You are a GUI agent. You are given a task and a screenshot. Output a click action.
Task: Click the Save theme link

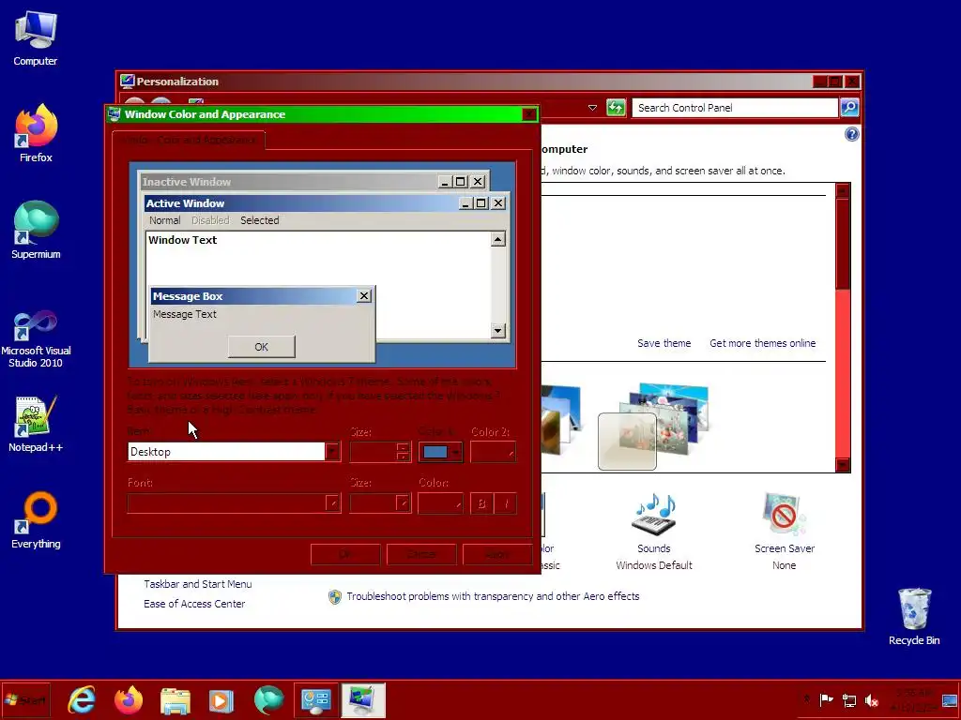[x=664, y=343]
